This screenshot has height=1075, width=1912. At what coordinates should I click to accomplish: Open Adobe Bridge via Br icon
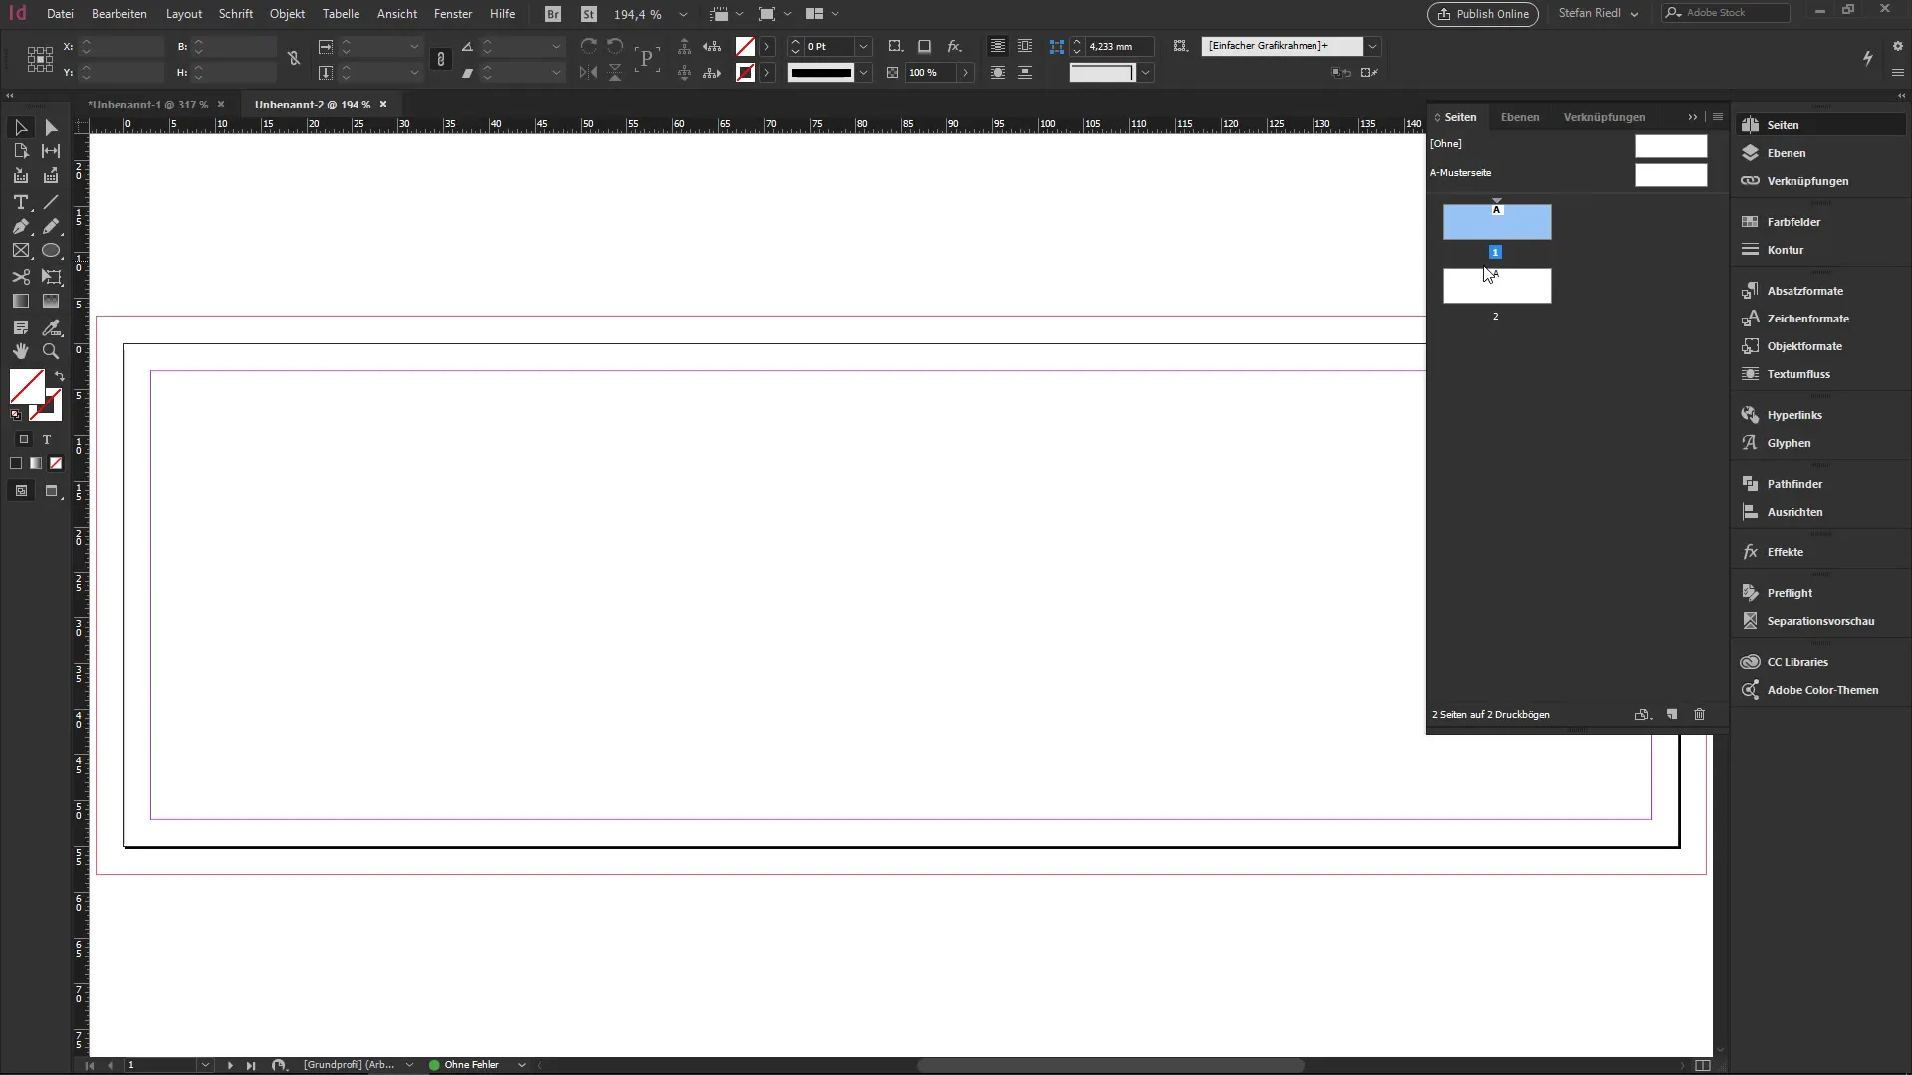point(553,14)
